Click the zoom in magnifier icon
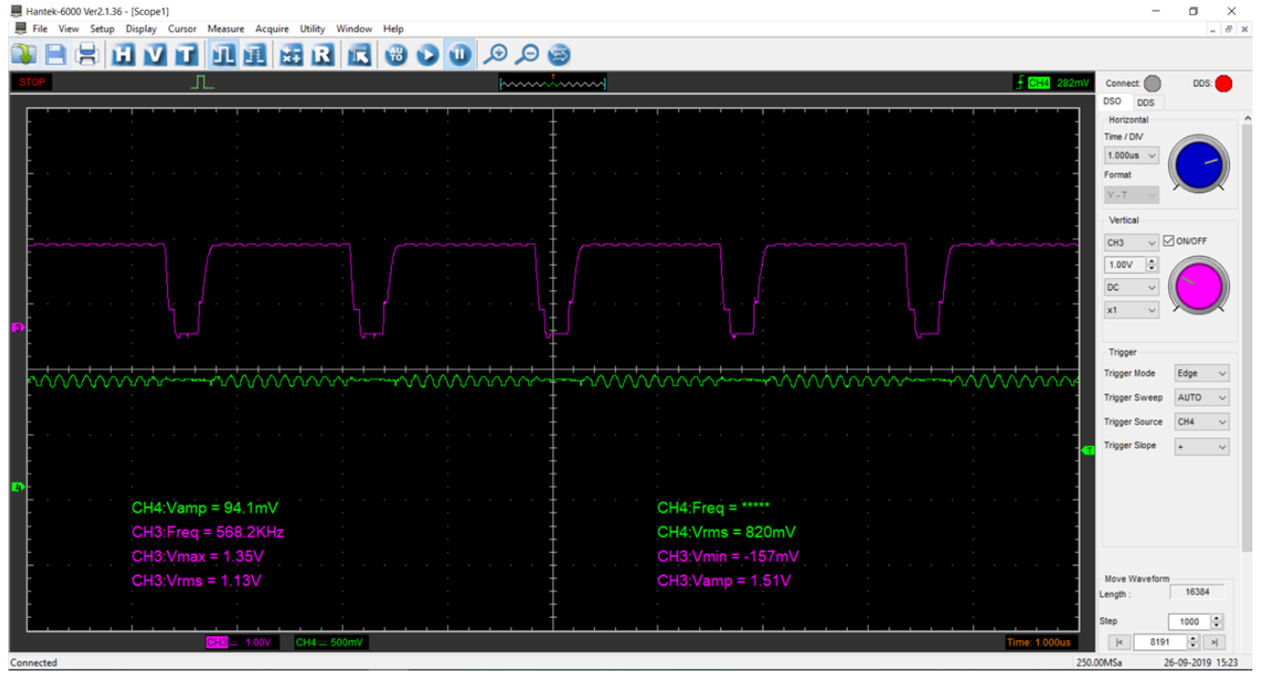 coord(496,54)
